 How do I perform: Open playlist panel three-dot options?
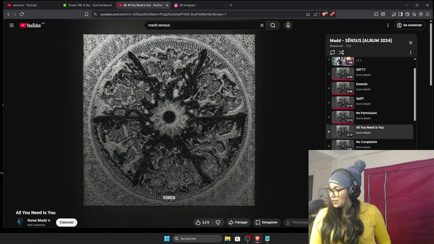click(411, 53)
